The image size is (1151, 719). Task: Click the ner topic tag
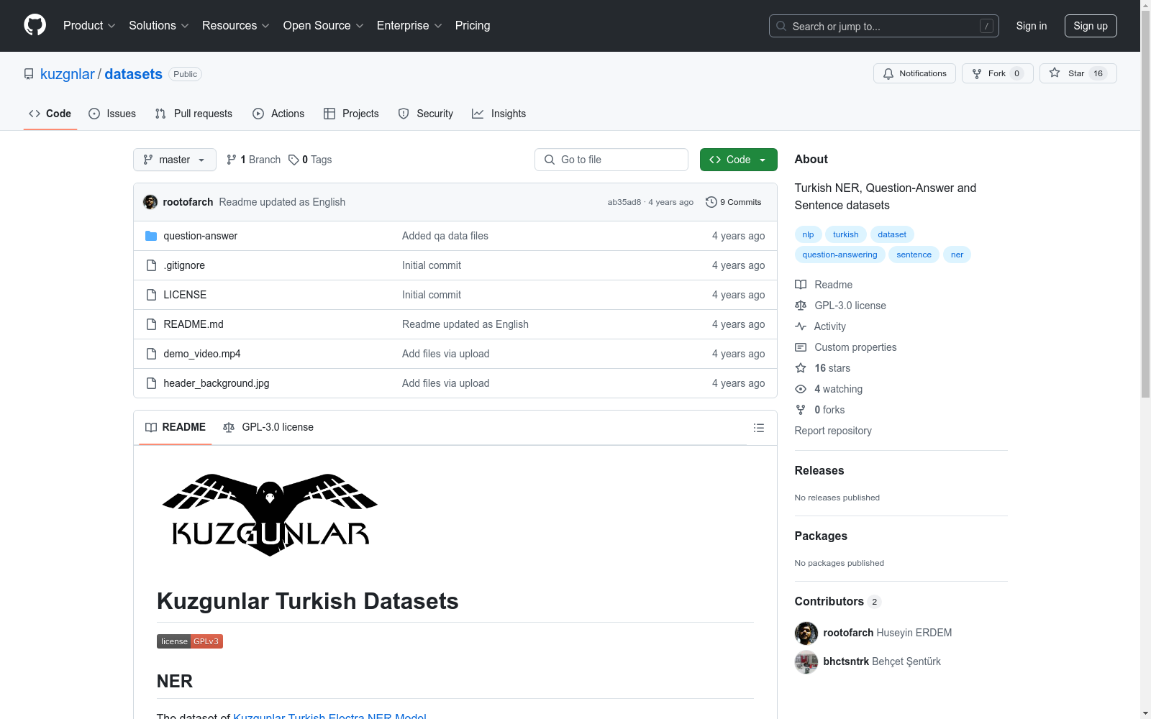(x=957, y=255)
